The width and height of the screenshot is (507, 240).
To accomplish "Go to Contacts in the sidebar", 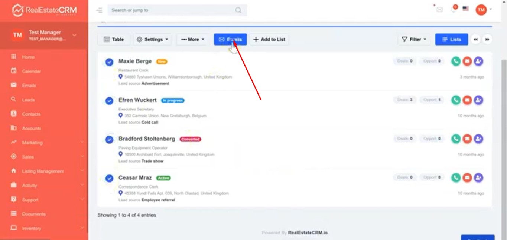I will point(31,114).
